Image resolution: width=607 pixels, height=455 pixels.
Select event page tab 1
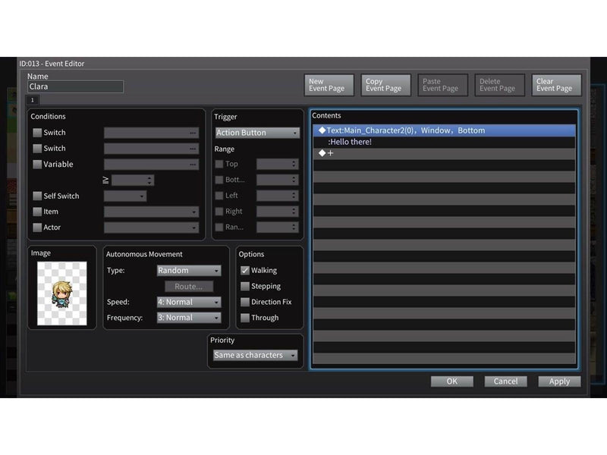tap(33, 100)
